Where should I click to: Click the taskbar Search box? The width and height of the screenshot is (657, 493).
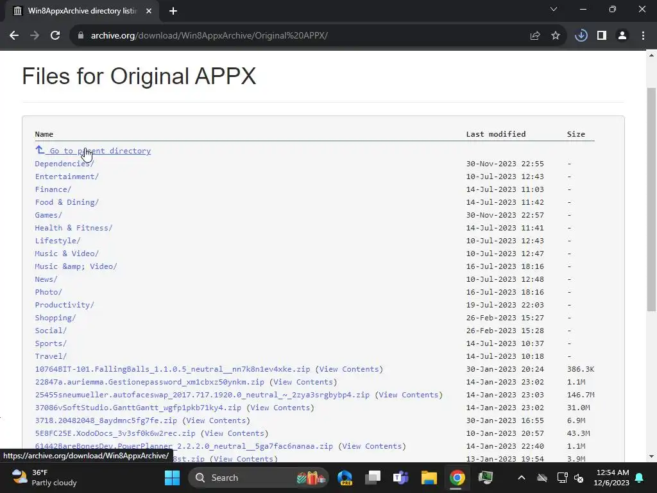(x=259, y=478)
